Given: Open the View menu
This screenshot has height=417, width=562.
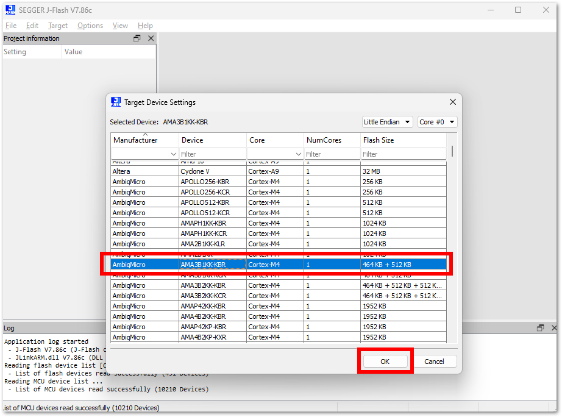Looking at the screenshot, I should (120, 26).
